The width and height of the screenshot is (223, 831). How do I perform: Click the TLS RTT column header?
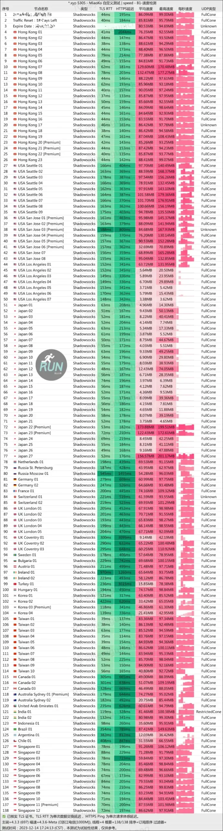(106, 9)
